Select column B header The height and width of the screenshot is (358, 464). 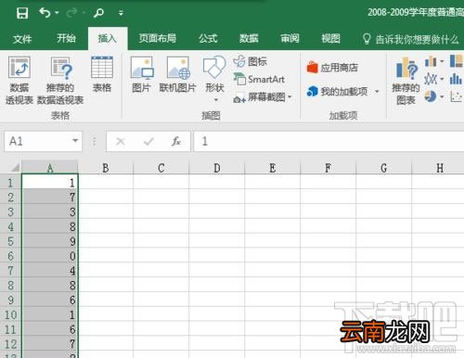pyautogui.click(x=106, y=168)
